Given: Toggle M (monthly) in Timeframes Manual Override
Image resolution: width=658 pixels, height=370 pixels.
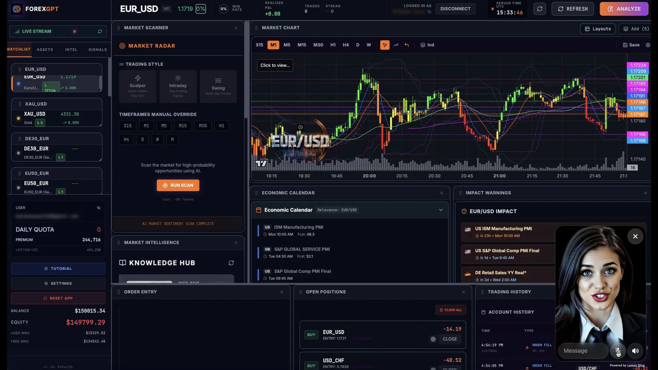Looking at the screenshot, I should click(172, 139).
